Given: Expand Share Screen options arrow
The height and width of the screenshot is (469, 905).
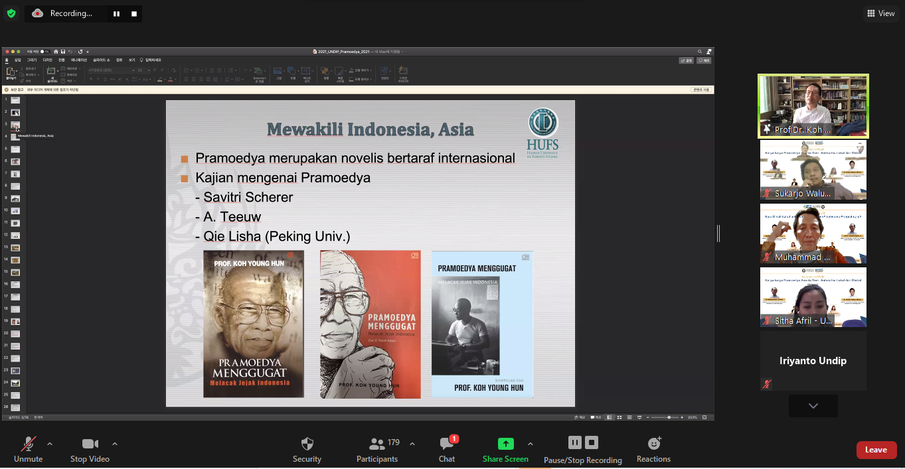Looking at the screenshot, I should coord(530,444).
